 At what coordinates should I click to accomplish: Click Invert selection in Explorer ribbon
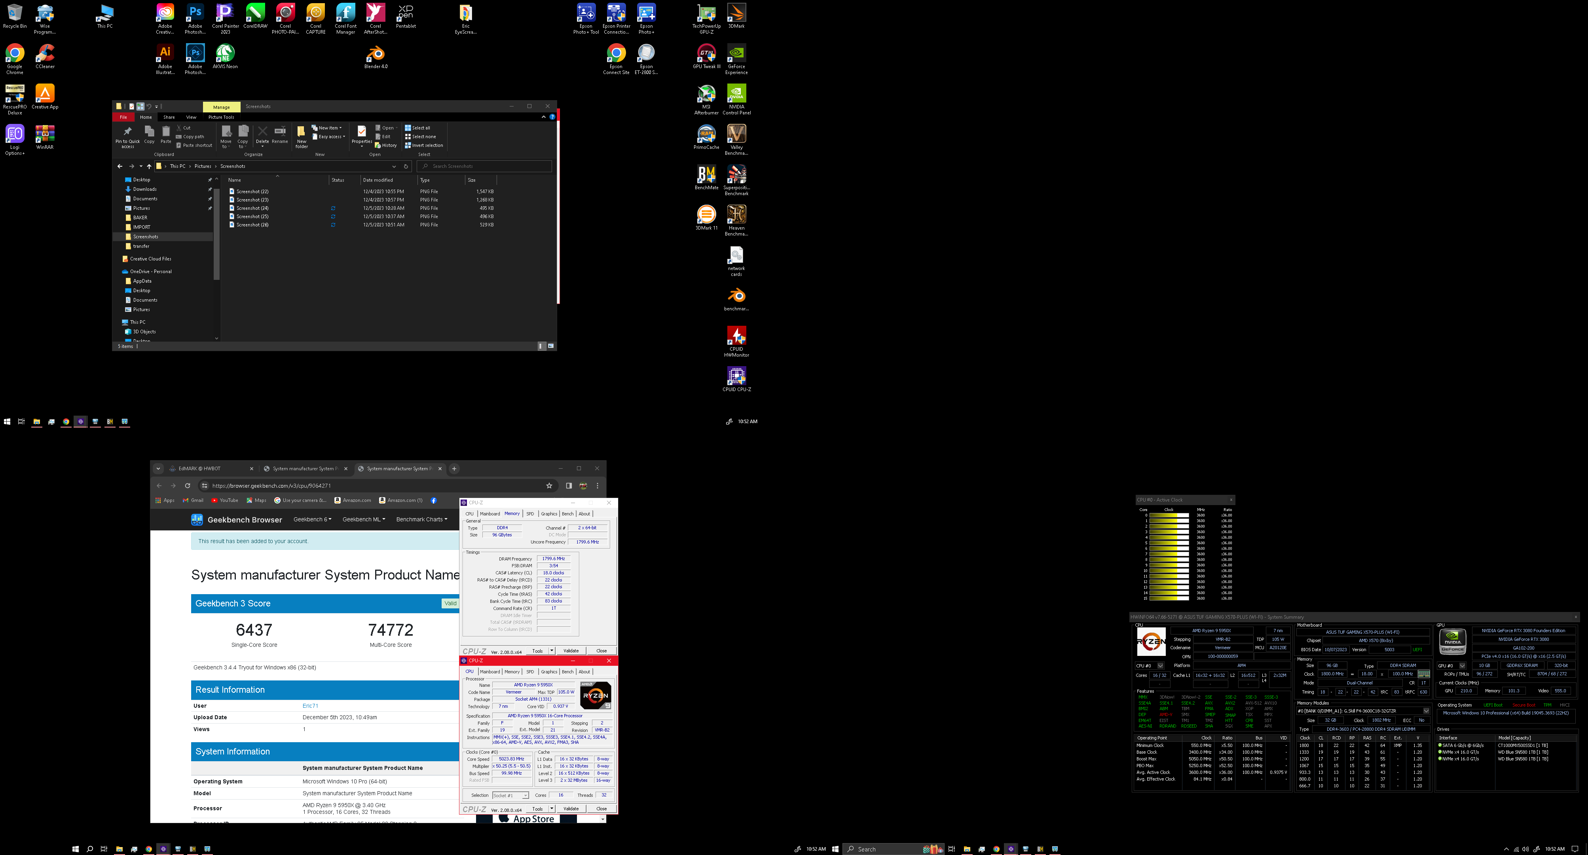(424, 146)
